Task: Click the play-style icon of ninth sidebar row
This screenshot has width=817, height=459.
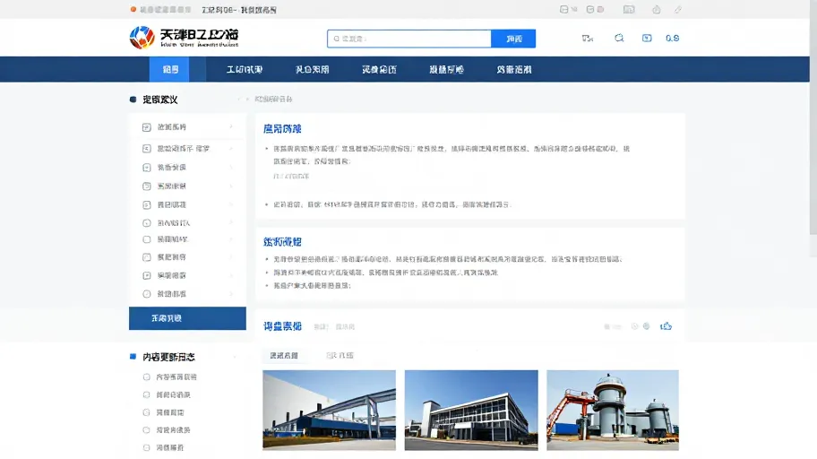Action: [146, 275]
